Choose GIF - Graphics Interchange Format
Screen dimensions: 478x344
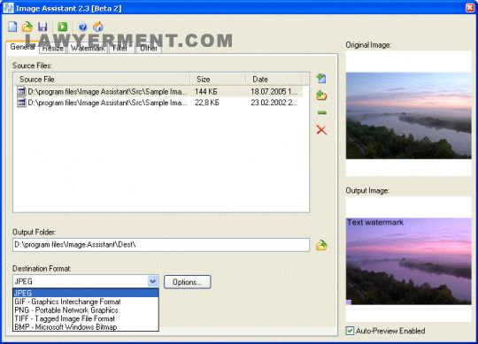click(x=86, y=302)
